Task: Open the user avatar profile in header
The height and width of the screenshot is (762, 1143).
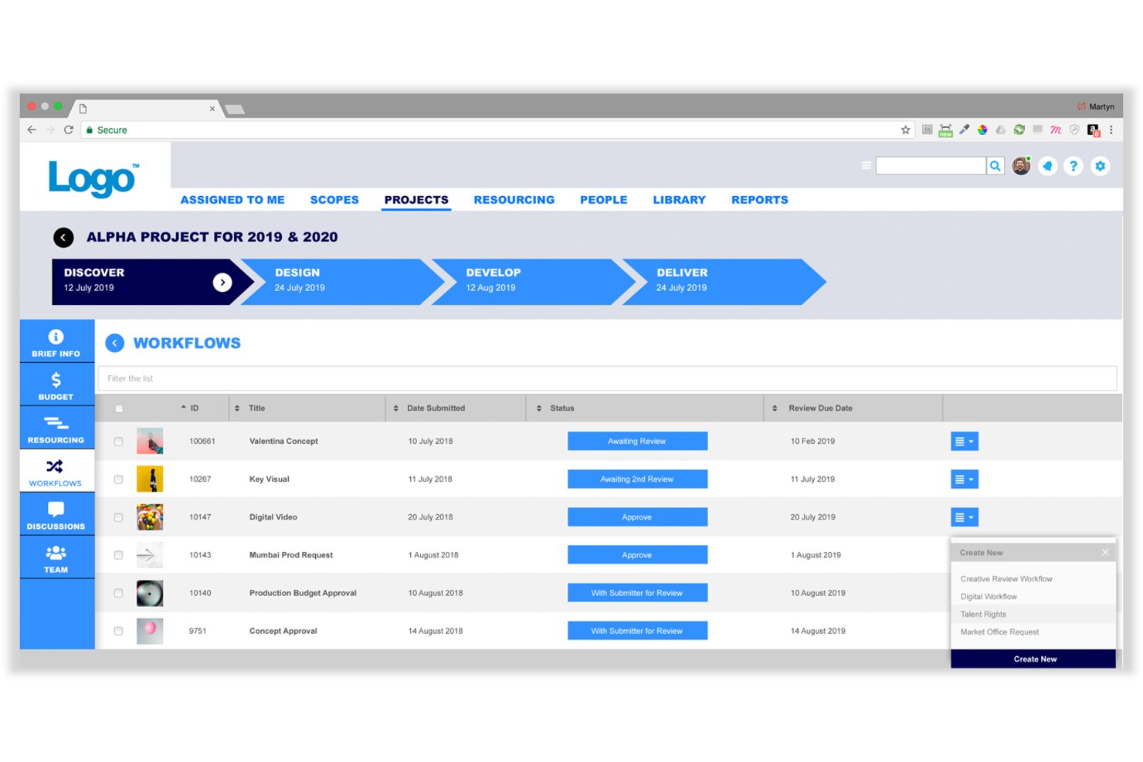Action: click(1021, 166)
